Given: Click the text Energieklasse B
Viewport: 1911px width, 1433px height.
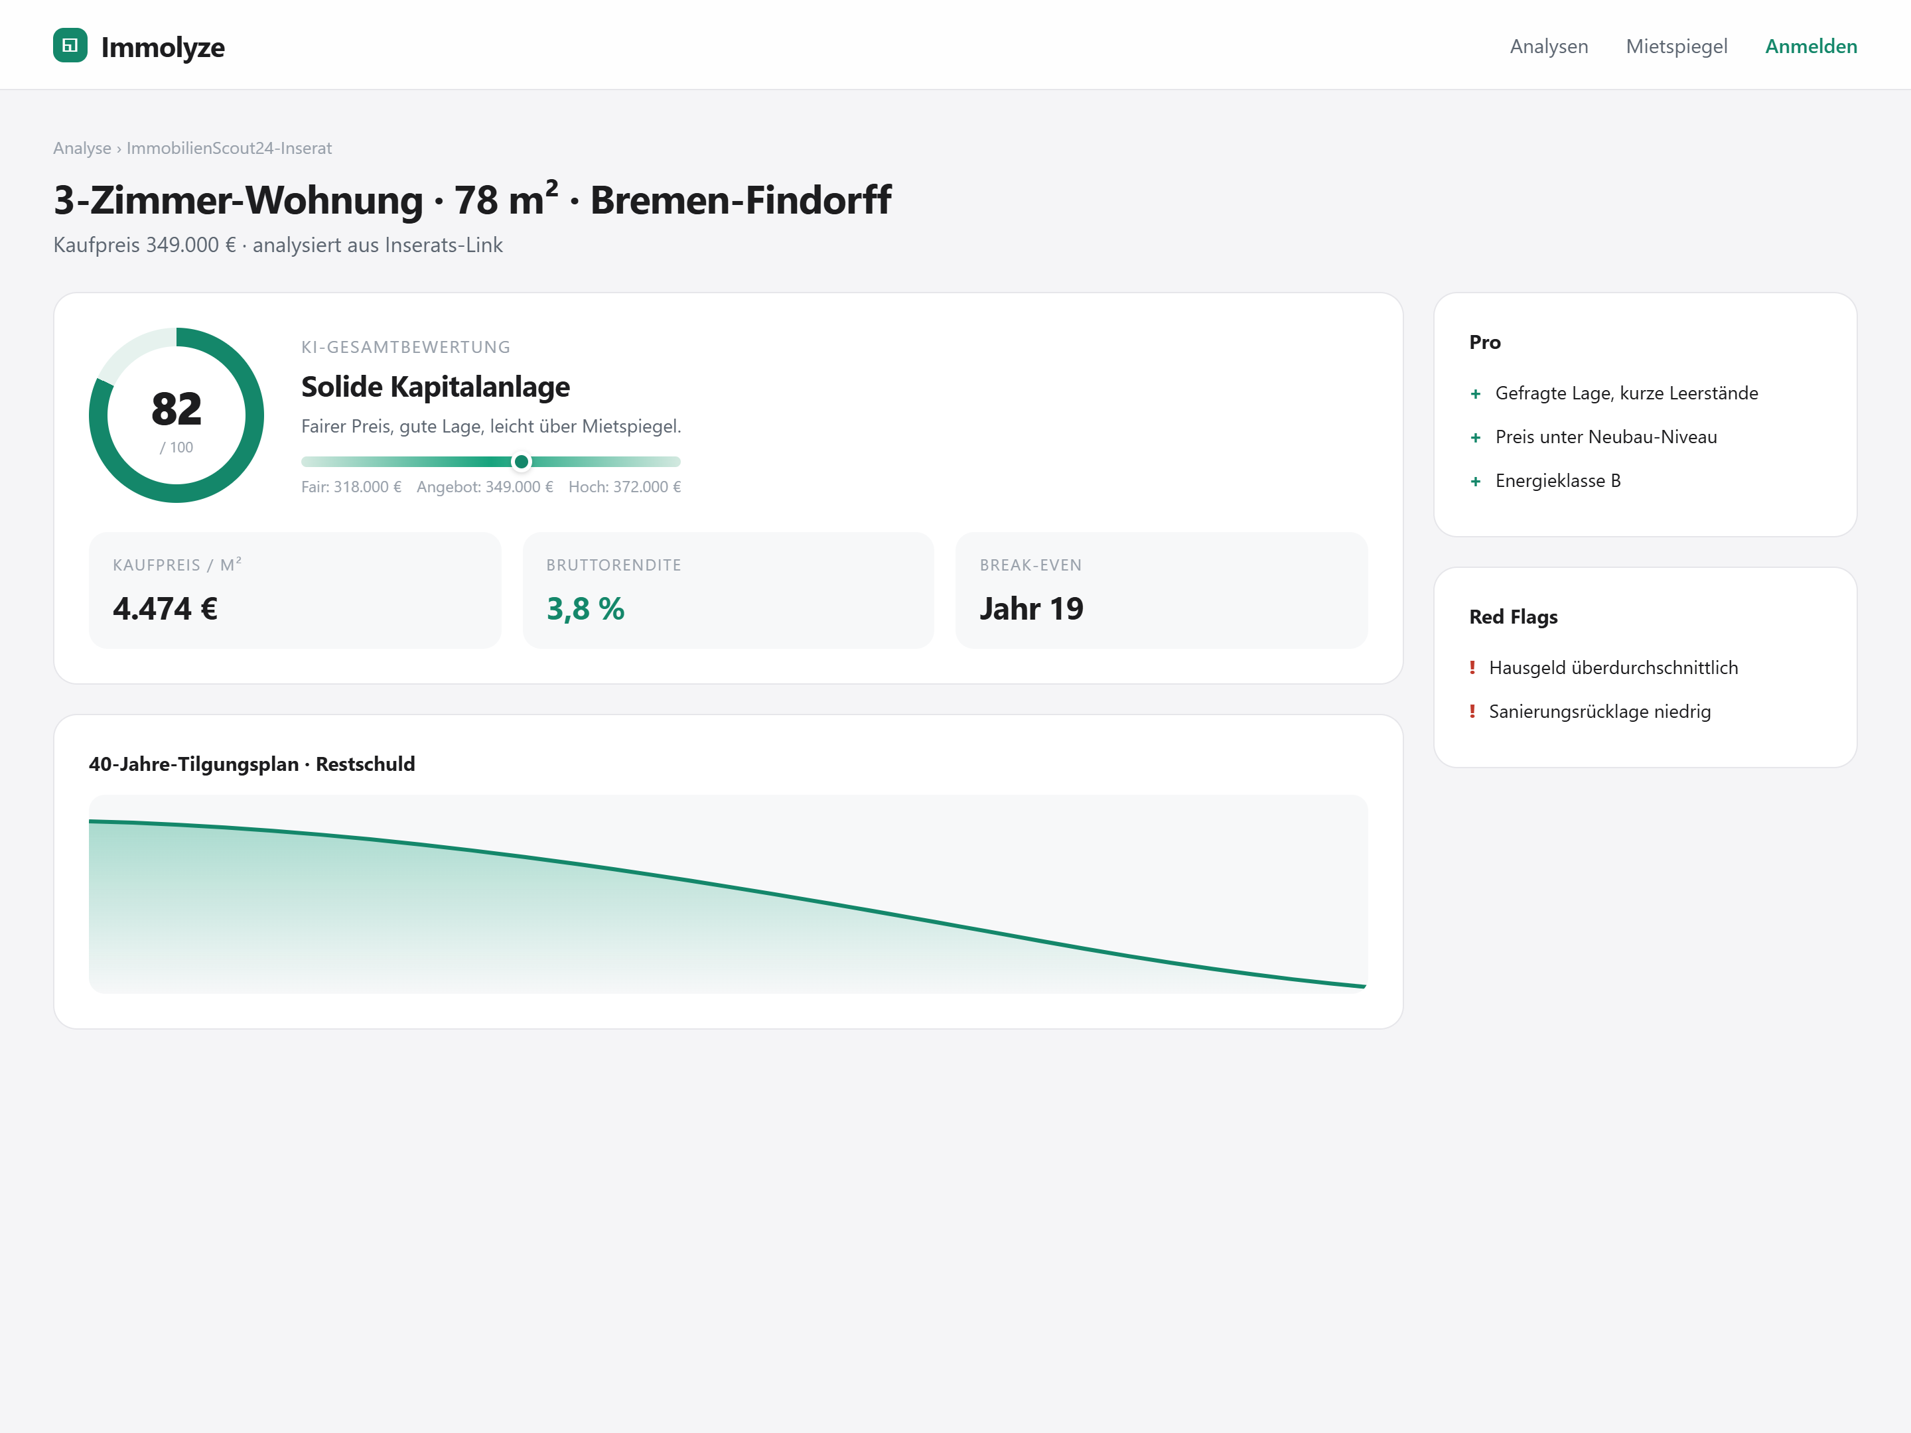Looking at the screenshot, I should click(x=1557, y=481).
